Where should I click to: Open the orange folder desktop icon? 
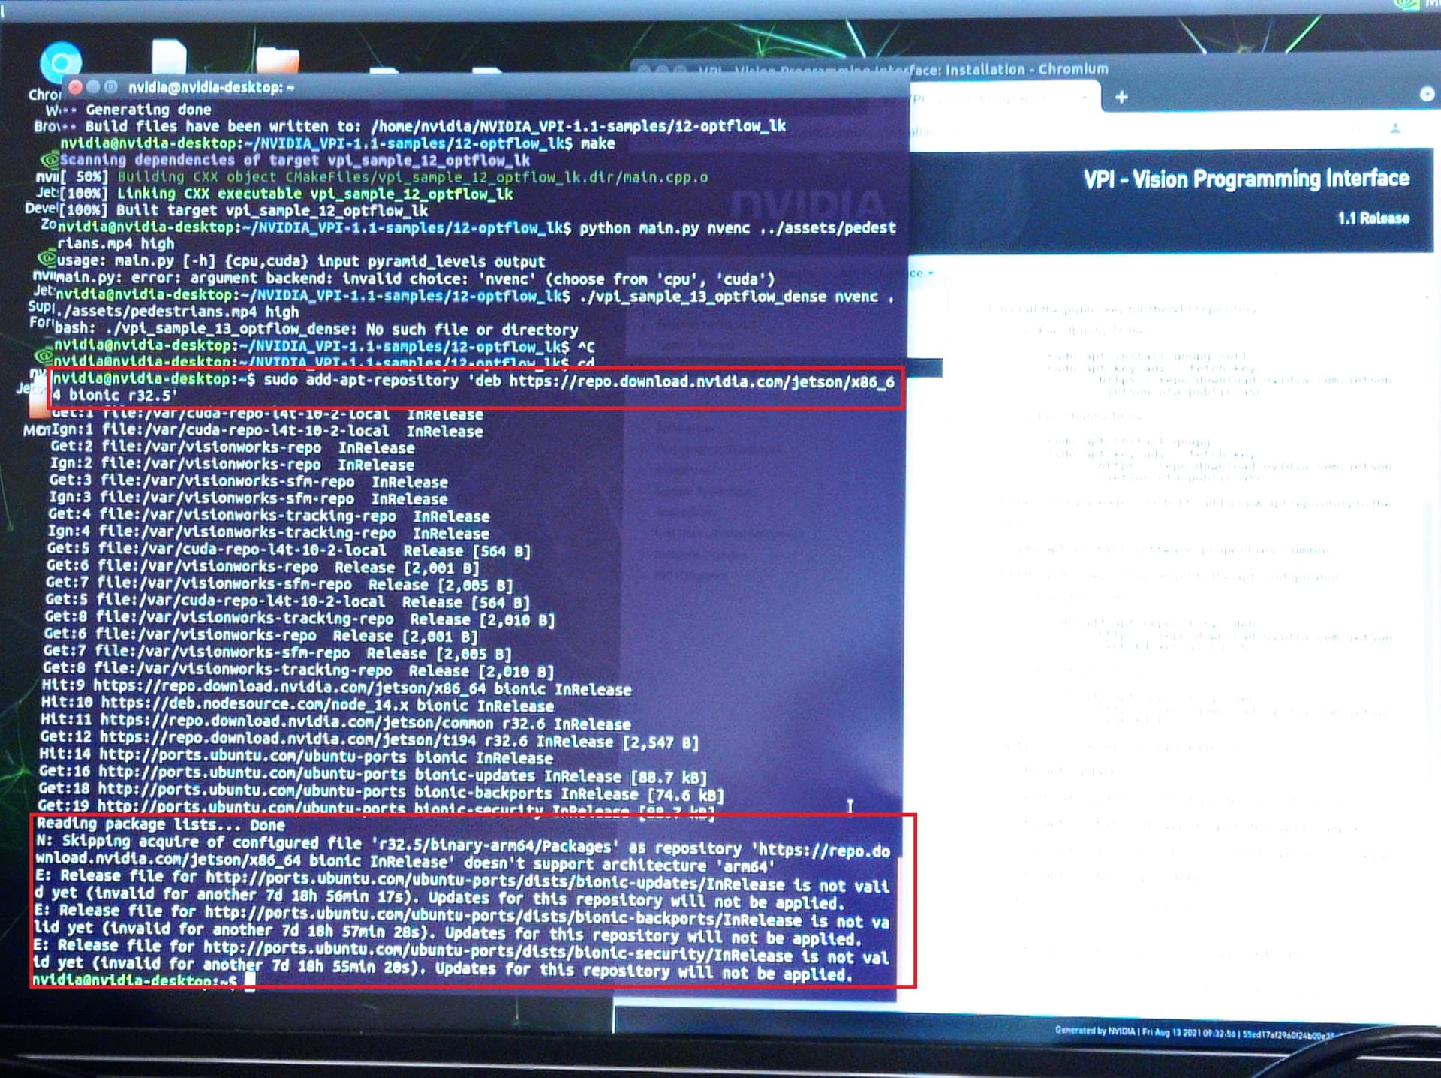[x=277, y=60]
